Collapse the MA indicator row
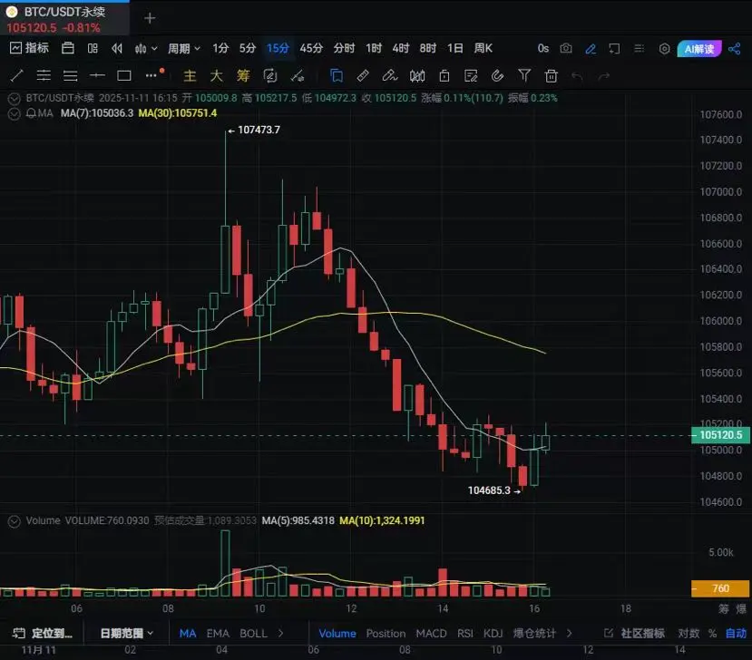 [15, 113]
